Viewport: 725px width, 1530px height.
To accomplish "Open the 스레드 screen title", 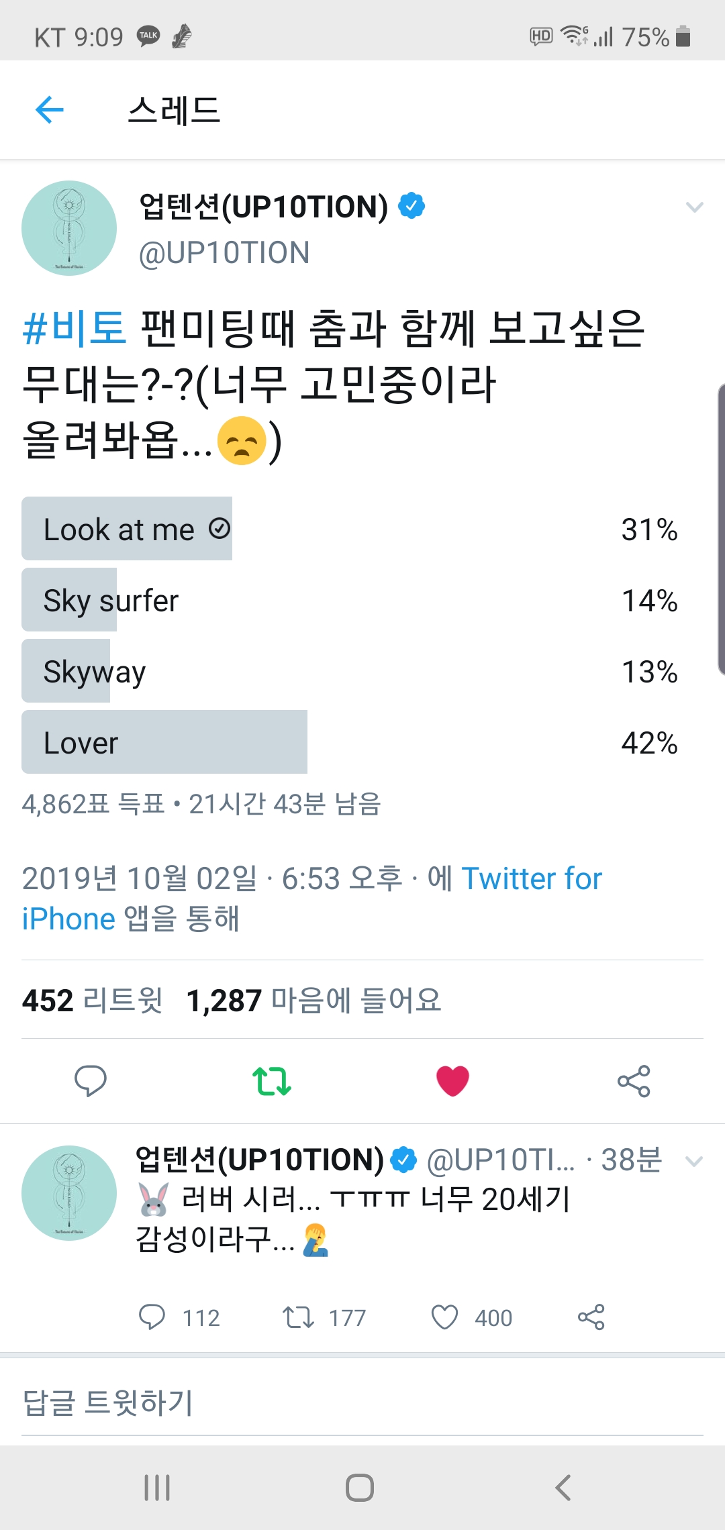I will click(x=175, y=109).
